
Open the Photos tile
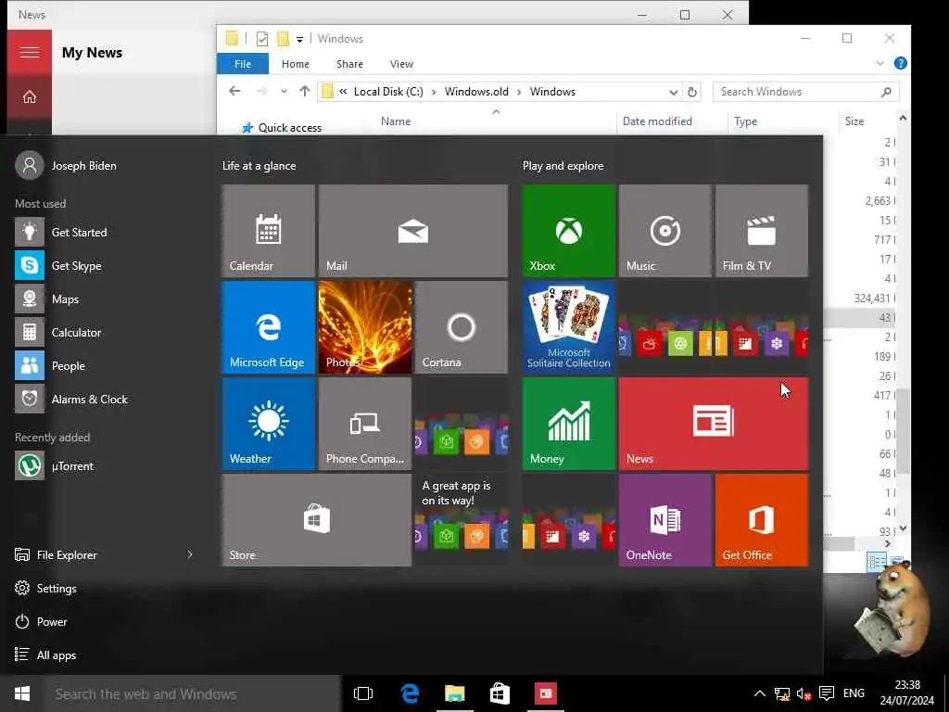coord(365,327)
